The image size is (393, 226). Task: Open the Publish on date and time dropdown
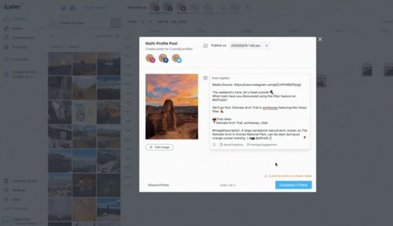pyautogui.click(x=249, y=46)
